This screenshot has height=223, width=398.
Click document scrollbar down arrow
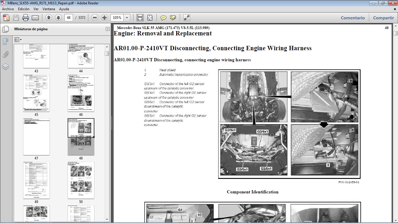395,221
